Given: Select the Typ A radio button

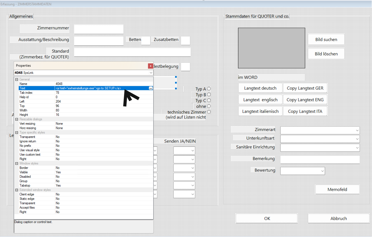Looking at the screenshot, I should pyautogui.click(x=209, y=89).
